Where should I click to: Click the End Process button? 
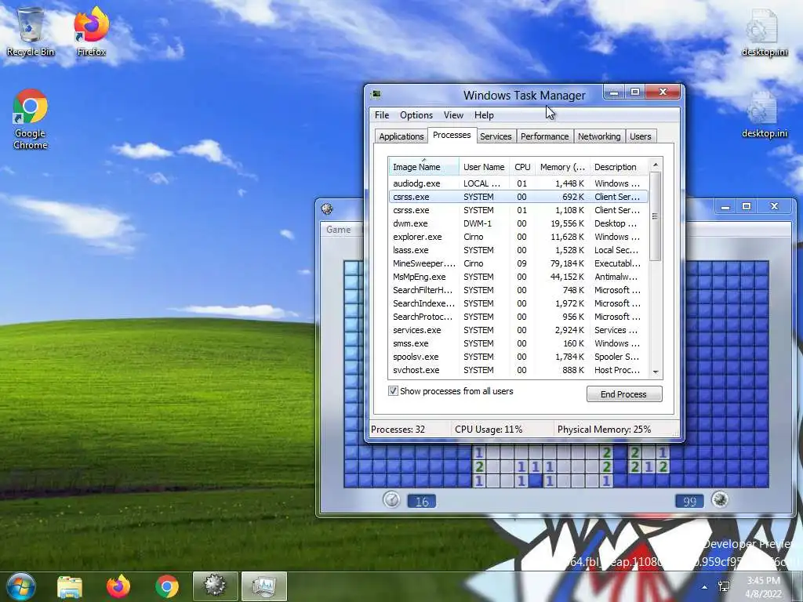(x=623, y=394)
